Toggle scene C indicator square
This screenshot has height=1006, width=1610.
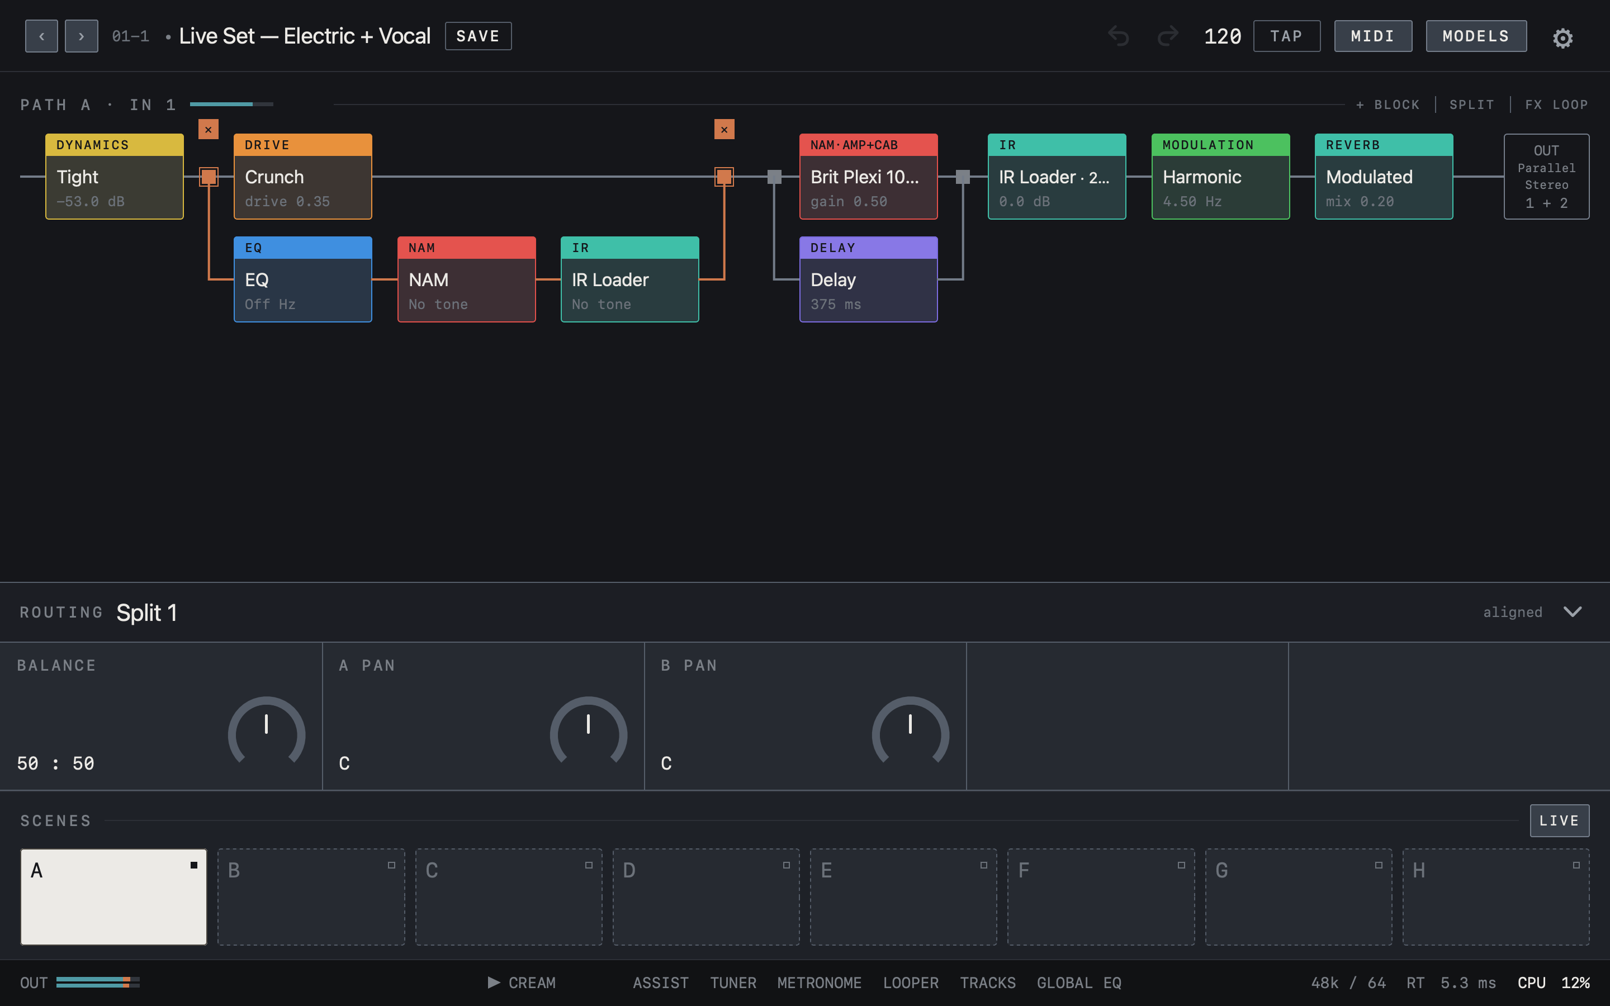tap(589, 865)
